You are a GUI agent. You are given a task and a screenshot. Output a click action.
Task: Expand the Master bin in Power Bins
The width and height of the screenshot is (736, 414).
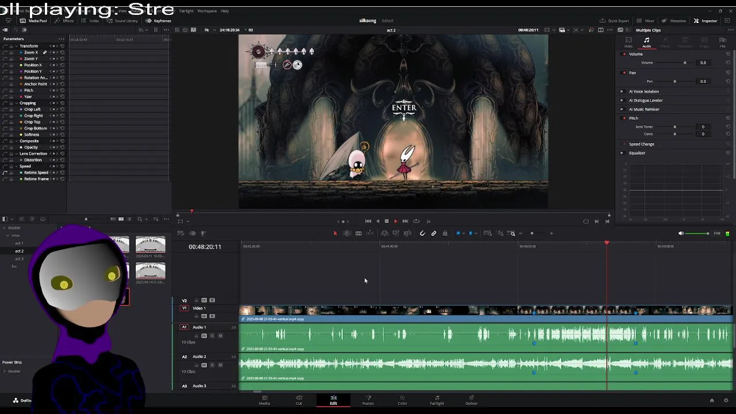point(5,371)
